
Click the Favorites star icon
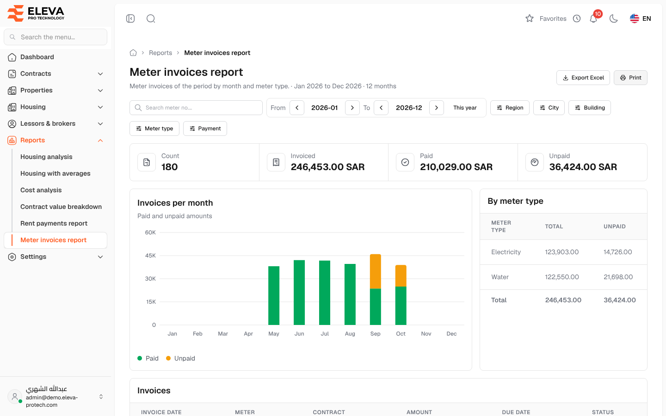(530, 18)
